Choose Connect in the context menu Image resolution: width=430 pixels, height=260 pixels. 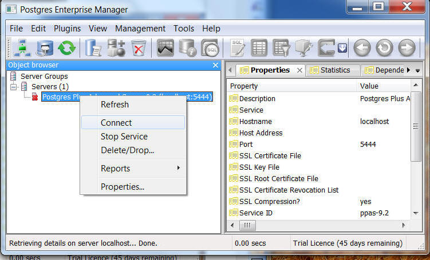tap(116, 123)
